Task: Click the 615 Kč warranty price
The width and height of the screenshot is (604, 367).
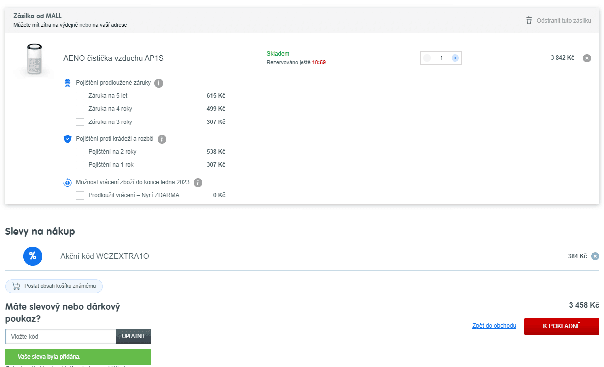Action: pos(216,96)
